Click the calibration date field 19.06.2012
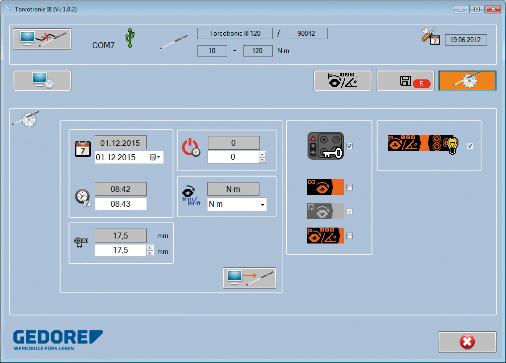Screen dimensions: 506x363 465,40
